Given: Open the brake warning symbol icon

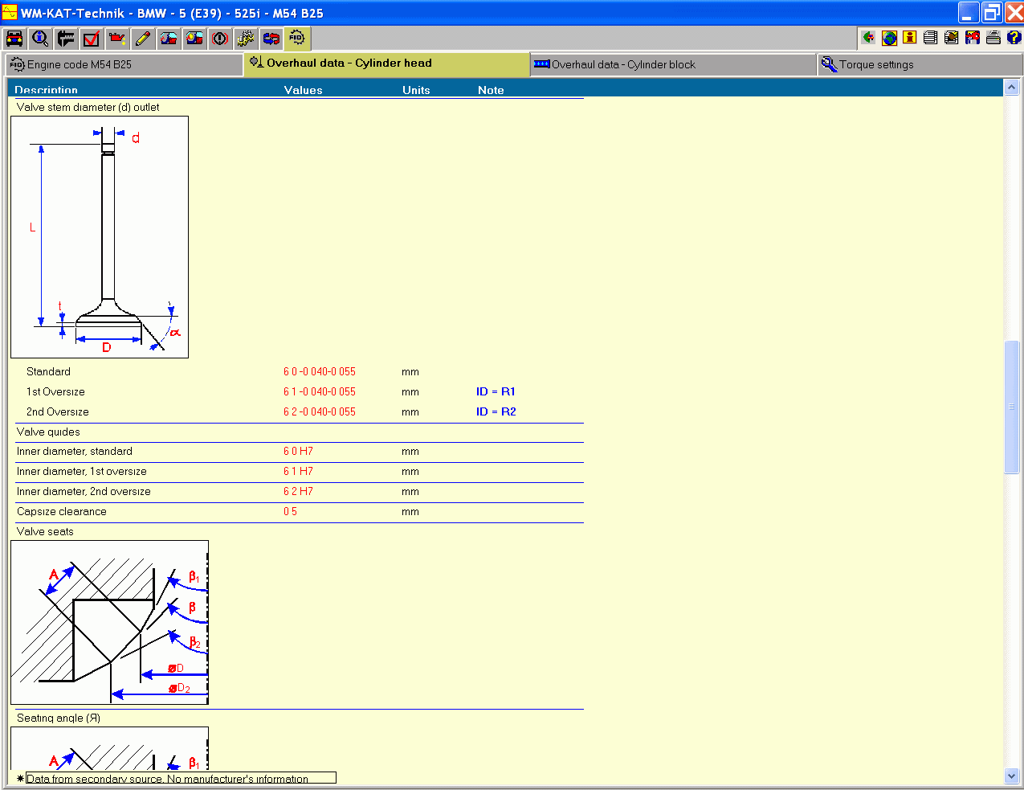Looking at the screenshot, I should tap(220, 38).
